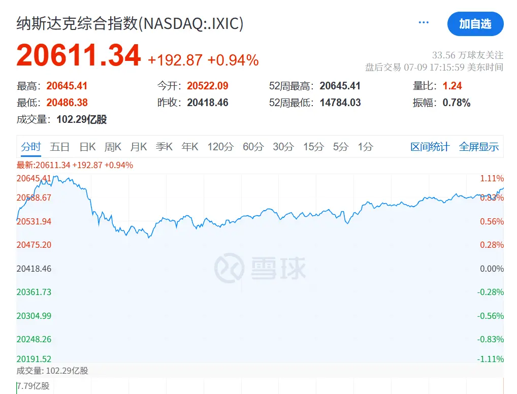Click the 最低 value 20486.38
Viewport: 517px width, 394px height.
67,103
